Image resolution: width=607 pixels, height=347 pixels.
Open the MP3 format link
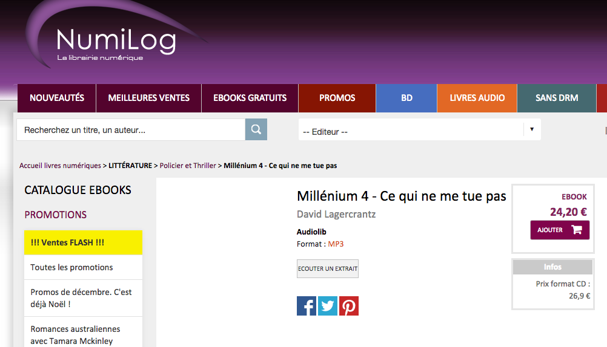coord(336,244)
